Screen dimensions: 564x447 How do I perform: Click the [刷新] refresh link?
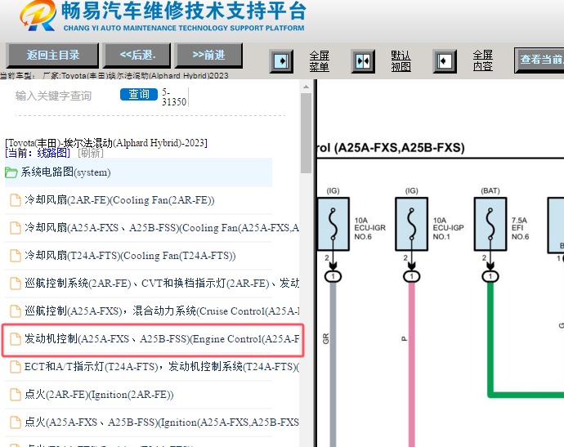point(91,153)
